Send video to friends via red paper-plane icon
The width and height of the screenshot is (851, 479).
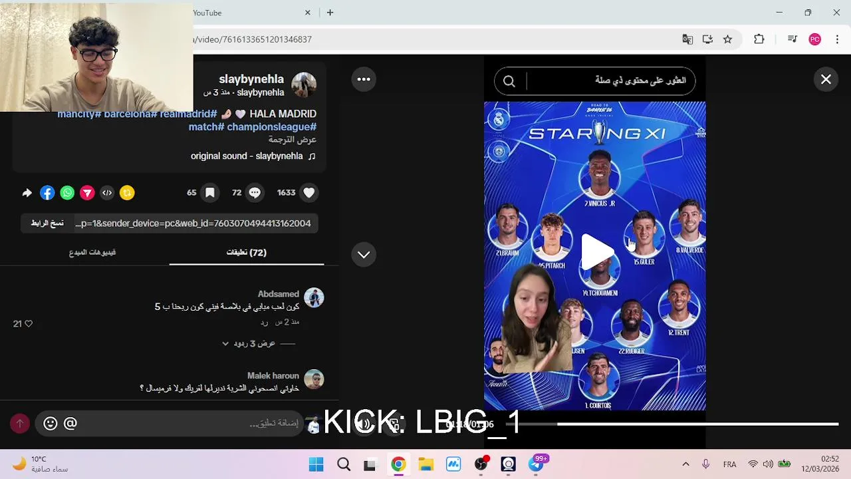87,193
